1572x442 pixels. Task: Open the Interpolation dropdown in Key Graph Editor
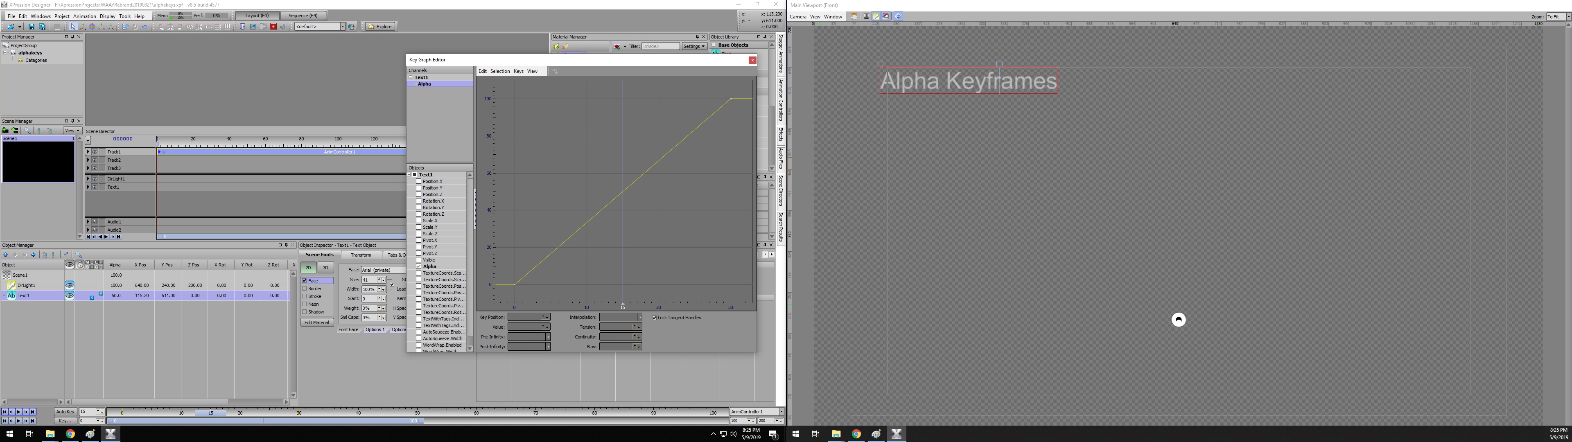click(639, 318)
